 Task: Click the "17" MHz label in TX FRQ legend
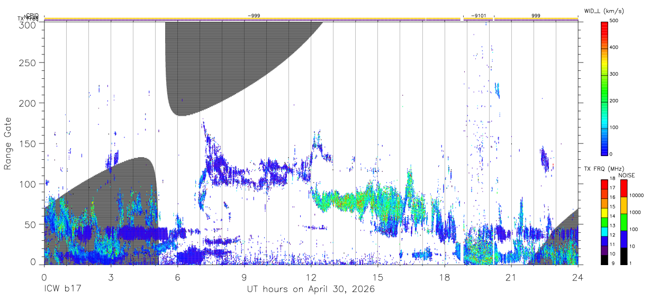pyautogui.click(x=612, y=188)
